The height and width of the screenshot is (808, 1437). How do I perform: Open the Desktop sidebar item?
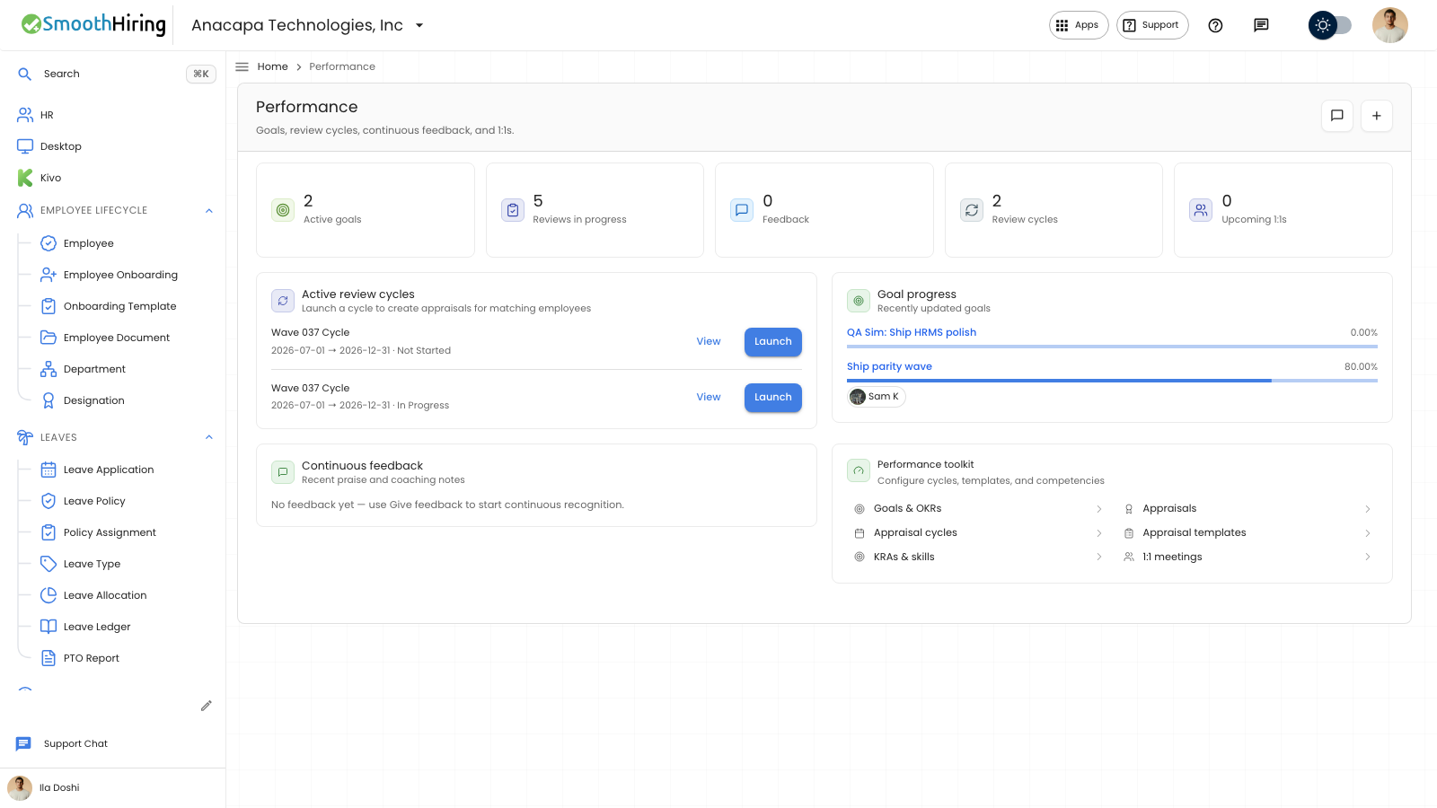(x=61, y=146)
